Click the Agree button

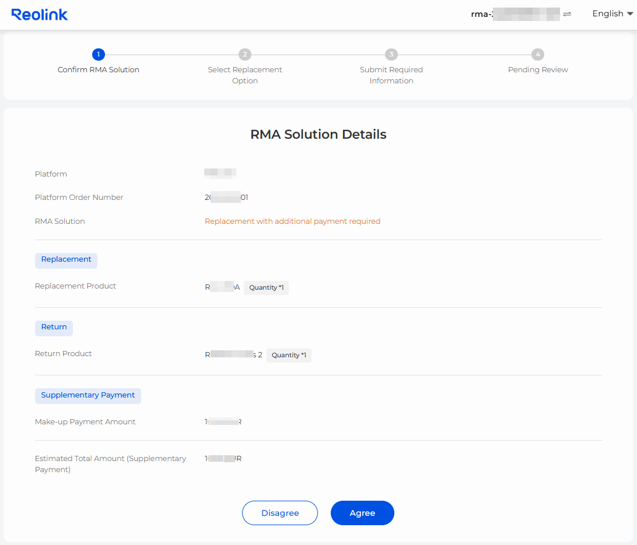click(362, 513)
